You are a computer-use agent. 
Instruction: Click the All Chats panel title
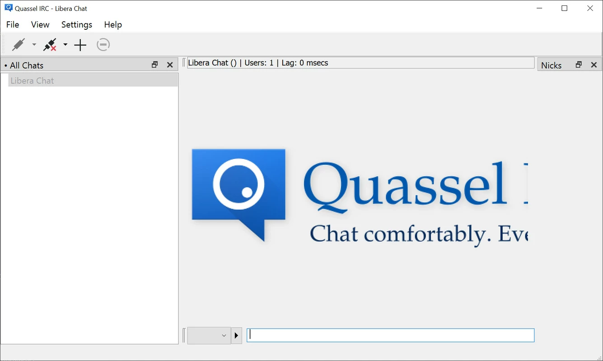[x=27, y=65]
